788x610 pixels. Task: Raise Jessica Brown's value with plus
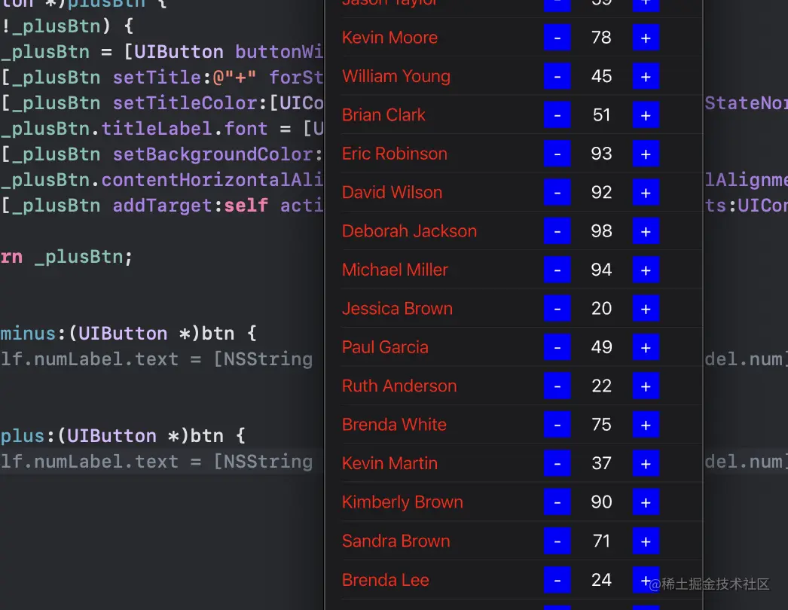coord(646,309)
